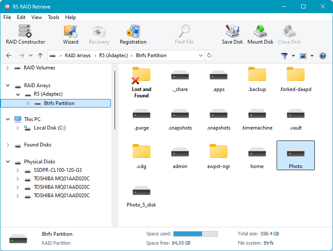
Task: Select SSDPR-CL100-120-G3 physical disk
Action: click(x=57, y=170)
